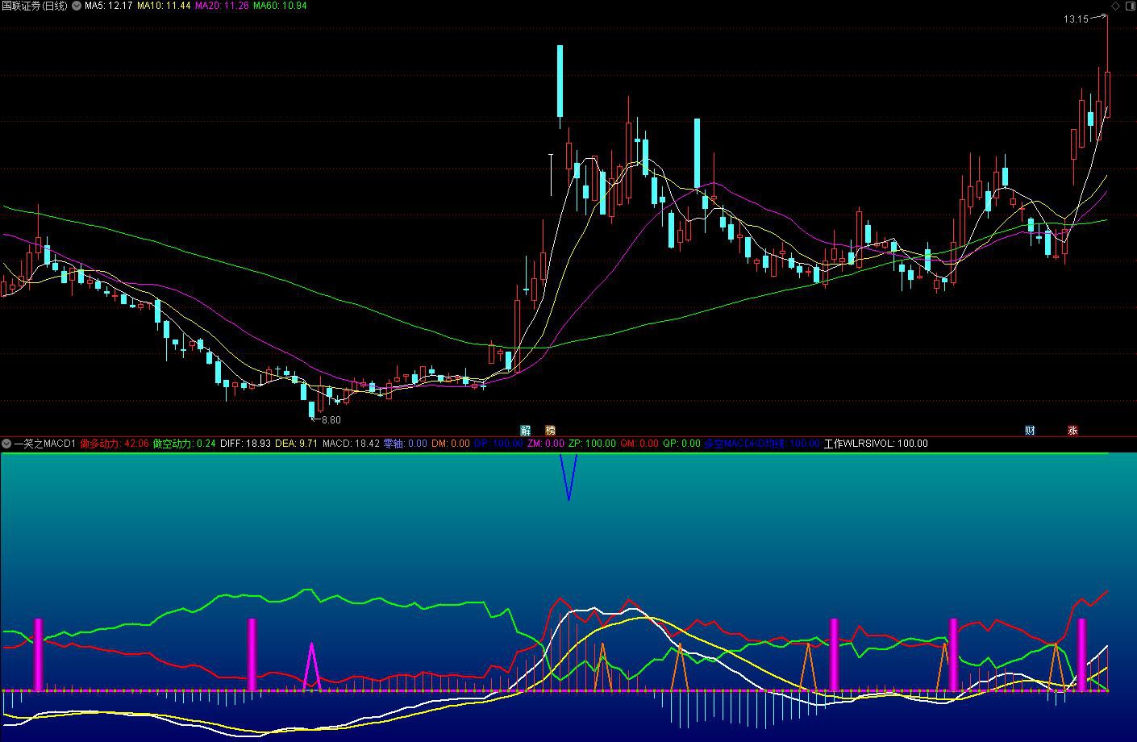Click the 一笑之MACD1 indicator name
The image size is (1137, 742).
click(44, 444)
